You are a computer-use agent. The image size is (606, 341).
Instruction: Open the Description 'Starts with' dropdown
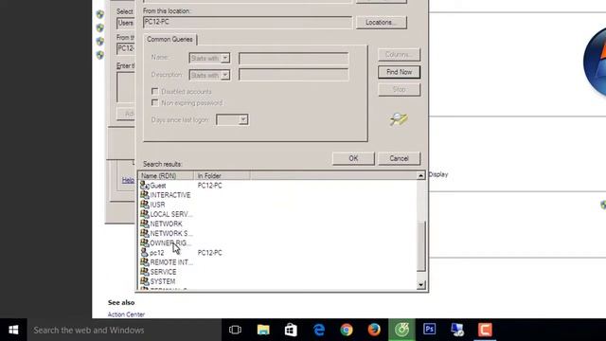225,75
